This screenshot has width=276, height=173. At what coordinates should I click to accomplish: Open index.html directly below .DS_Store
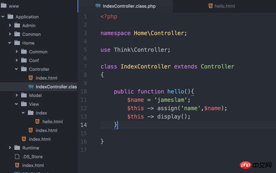click(33, 165)
